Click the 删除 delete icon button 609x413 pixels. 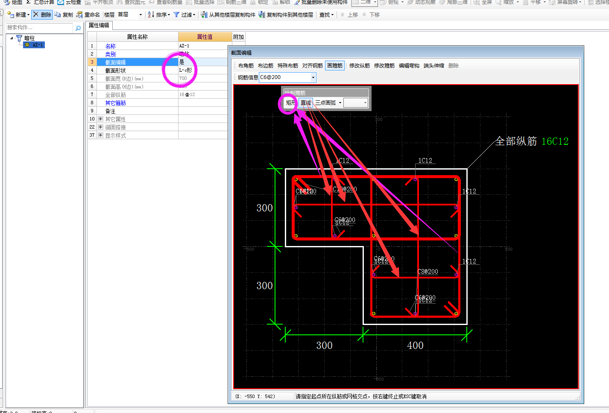(x=42, y=15)
